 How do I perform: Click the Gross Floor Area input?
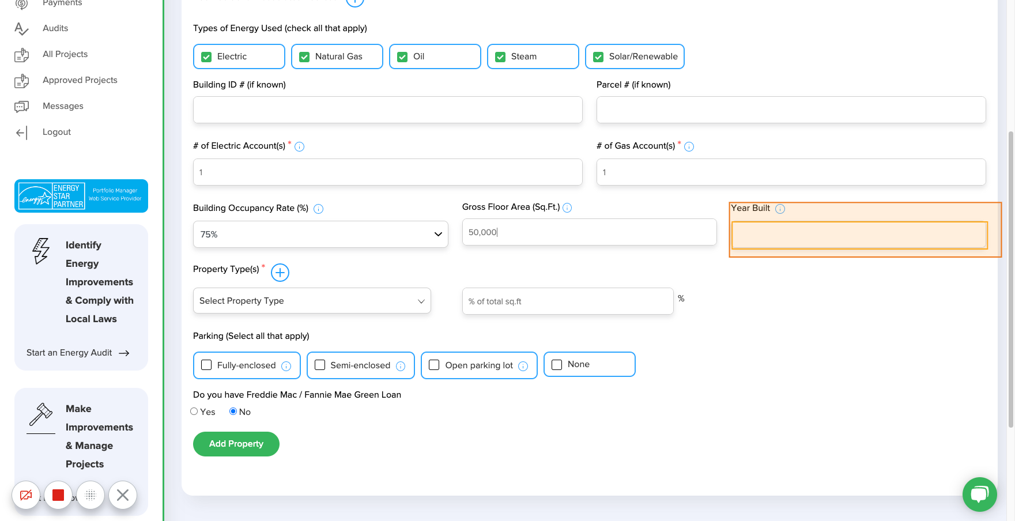589,232
